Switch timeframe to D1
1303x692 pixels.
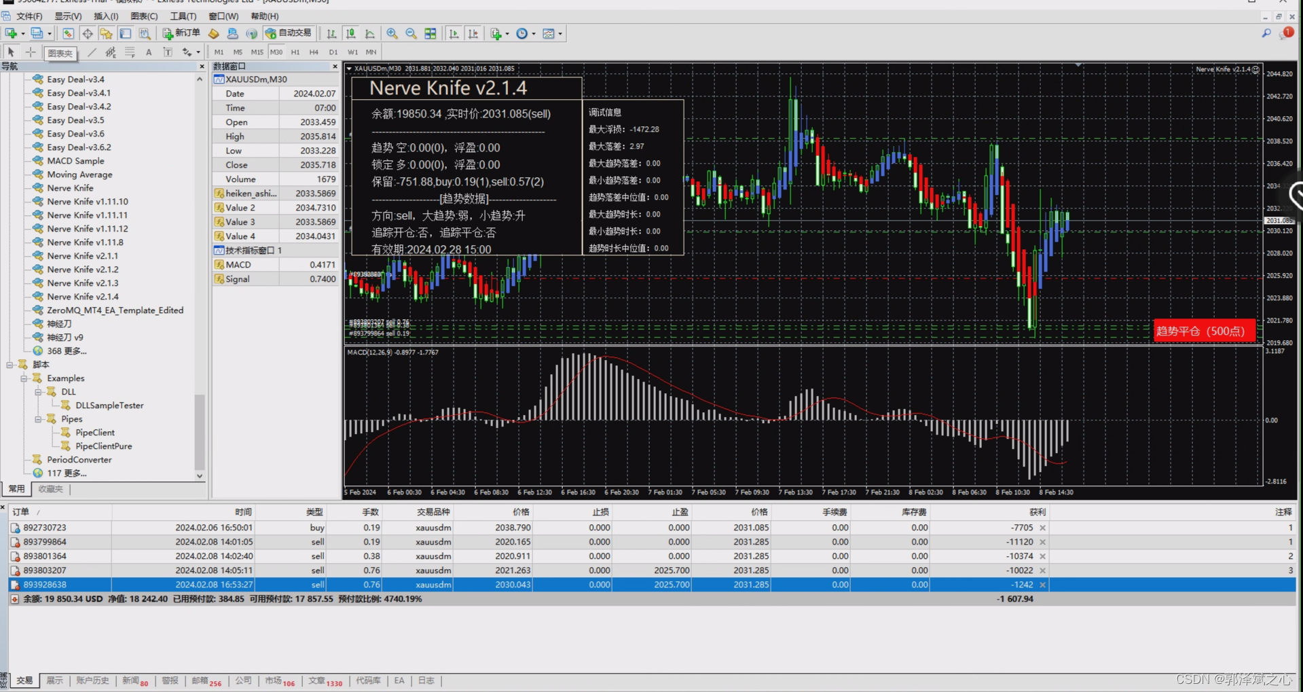coord(333,52)
